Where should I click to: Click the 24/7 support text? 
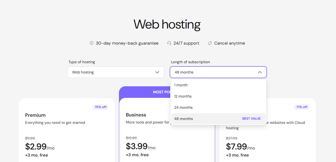point(186,43)
